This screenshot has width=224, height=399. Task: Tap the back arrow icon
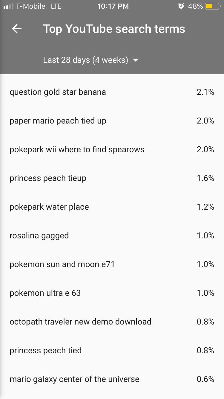(x=17, y=29)
